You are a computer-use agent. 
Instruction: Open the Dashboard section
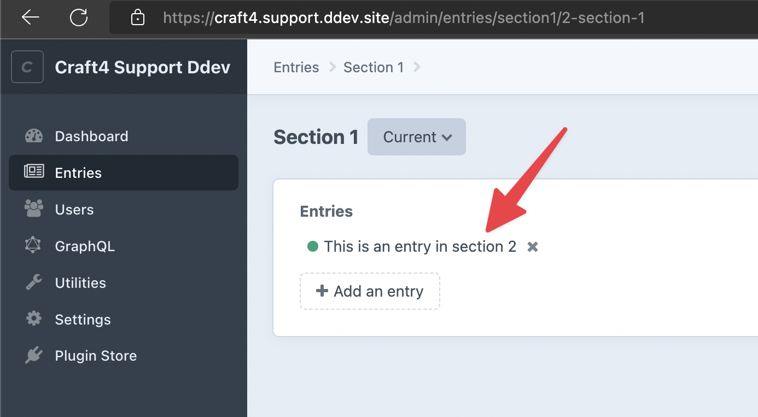pyautogui.click(x=91, y=136)
